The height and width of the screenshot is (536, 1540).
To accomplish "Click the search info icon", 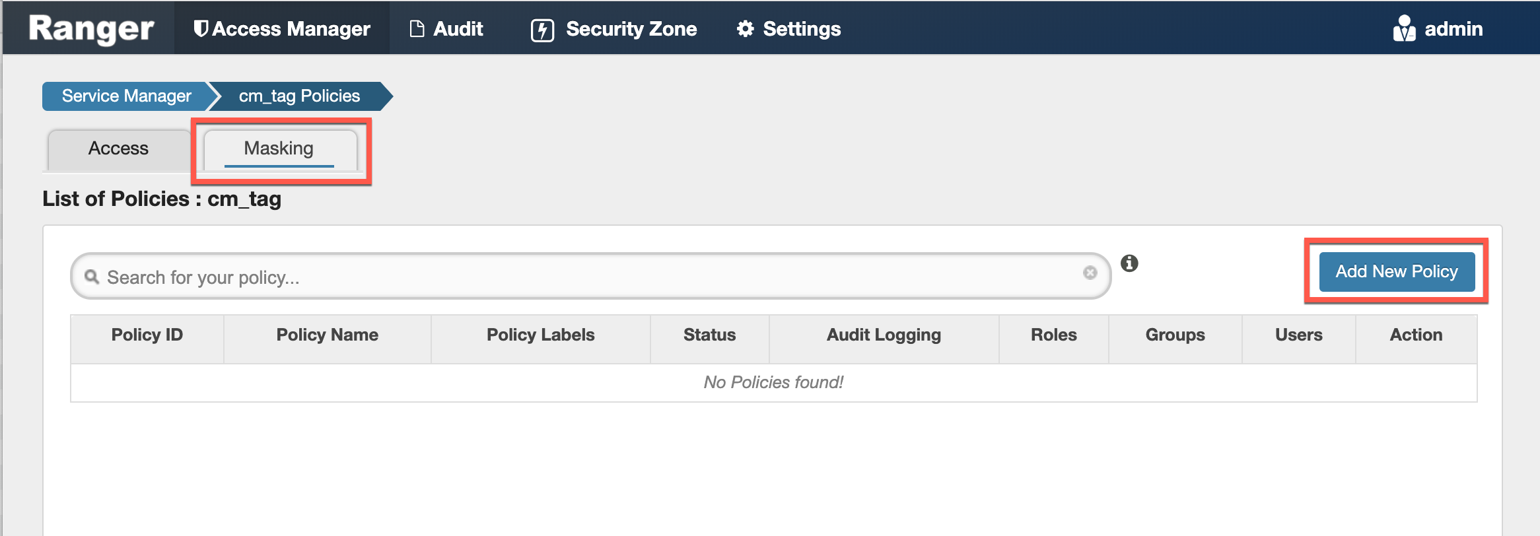I will pyautogui.click(x=1129, y=263).
